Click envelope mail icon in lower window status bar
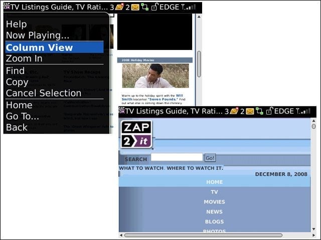 point(250,111)
